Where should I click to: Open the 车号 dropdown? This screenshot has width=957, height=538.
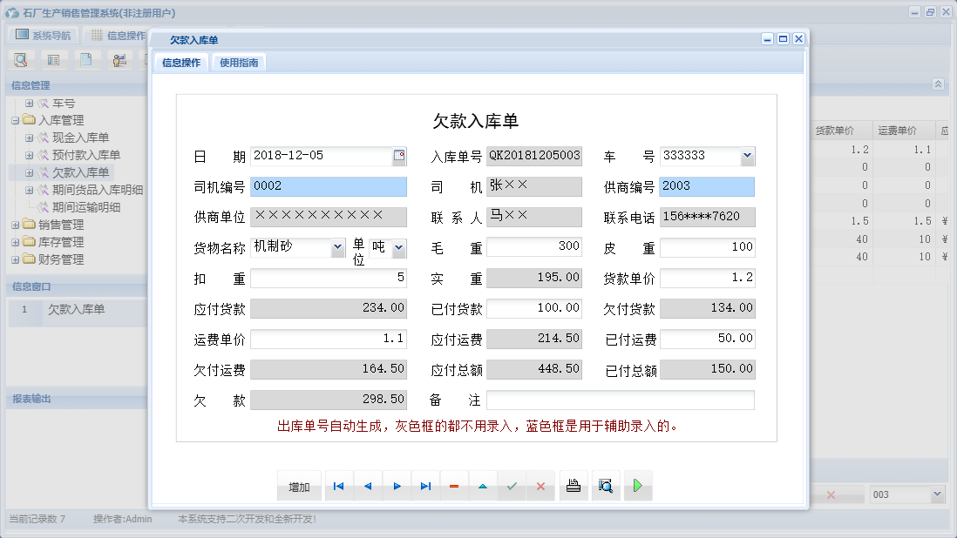tap(748, 156)
